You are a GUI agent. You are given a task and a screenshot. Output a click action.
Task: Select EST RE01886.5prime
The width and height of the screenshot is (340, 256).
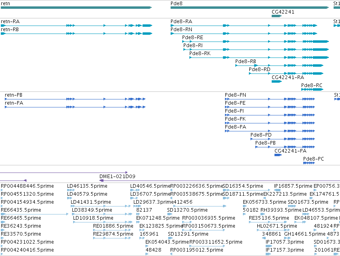tap(113, 226)
